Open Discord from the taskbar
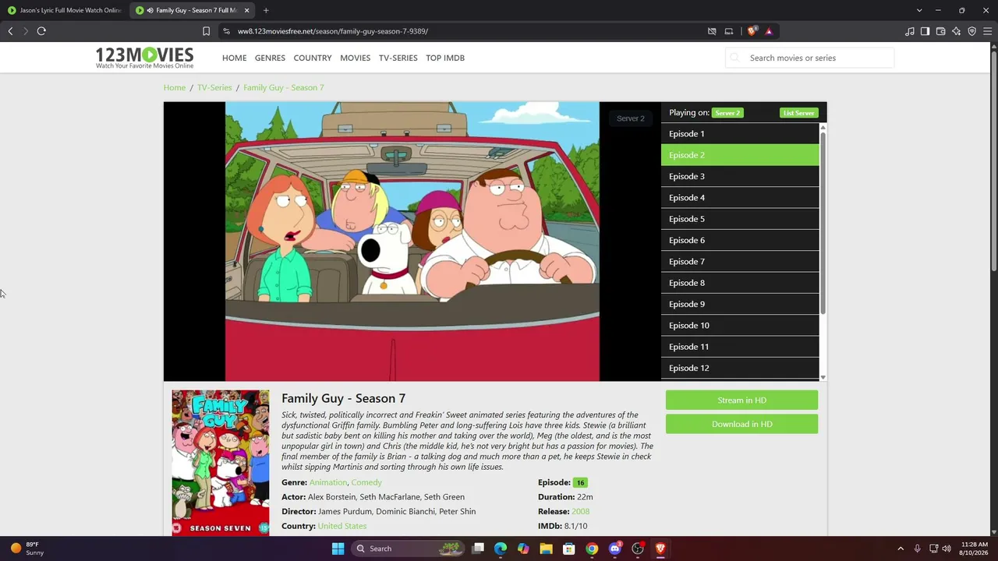The height and width of the screenshot is (561, 998). (615, 549)
